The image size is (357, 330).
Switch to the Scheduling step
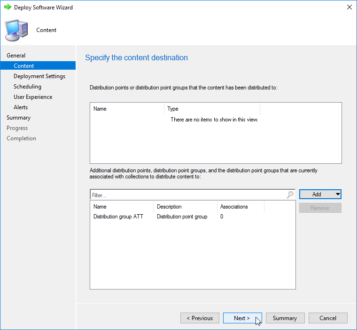pyautogui.click(x=27, y=87)
